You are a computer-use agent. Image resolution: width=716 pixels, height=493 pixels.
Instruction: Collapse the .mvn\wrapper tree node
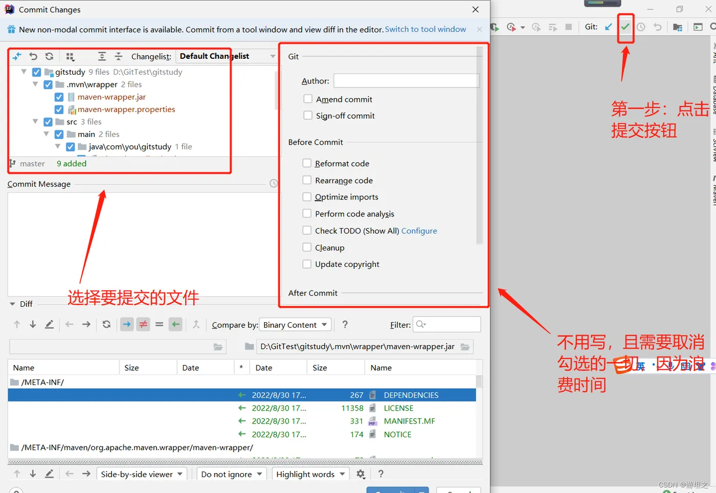click(x=35, y=84)
